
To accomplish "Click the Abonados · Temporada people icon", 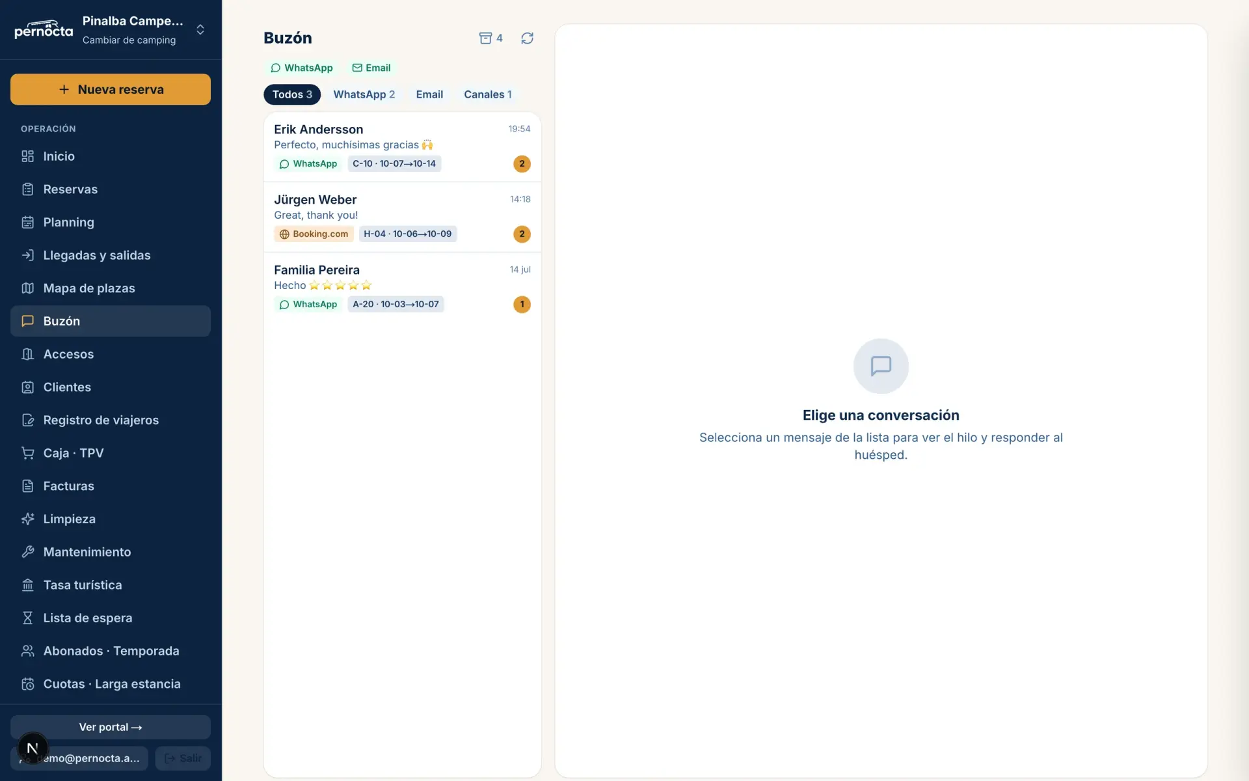I will coord(27,651).
